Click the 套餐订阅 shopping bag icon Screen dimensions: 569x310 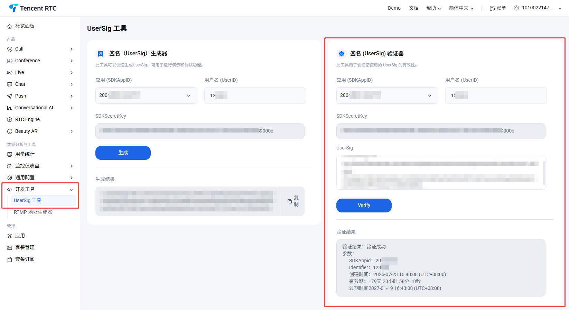[10, 259]
